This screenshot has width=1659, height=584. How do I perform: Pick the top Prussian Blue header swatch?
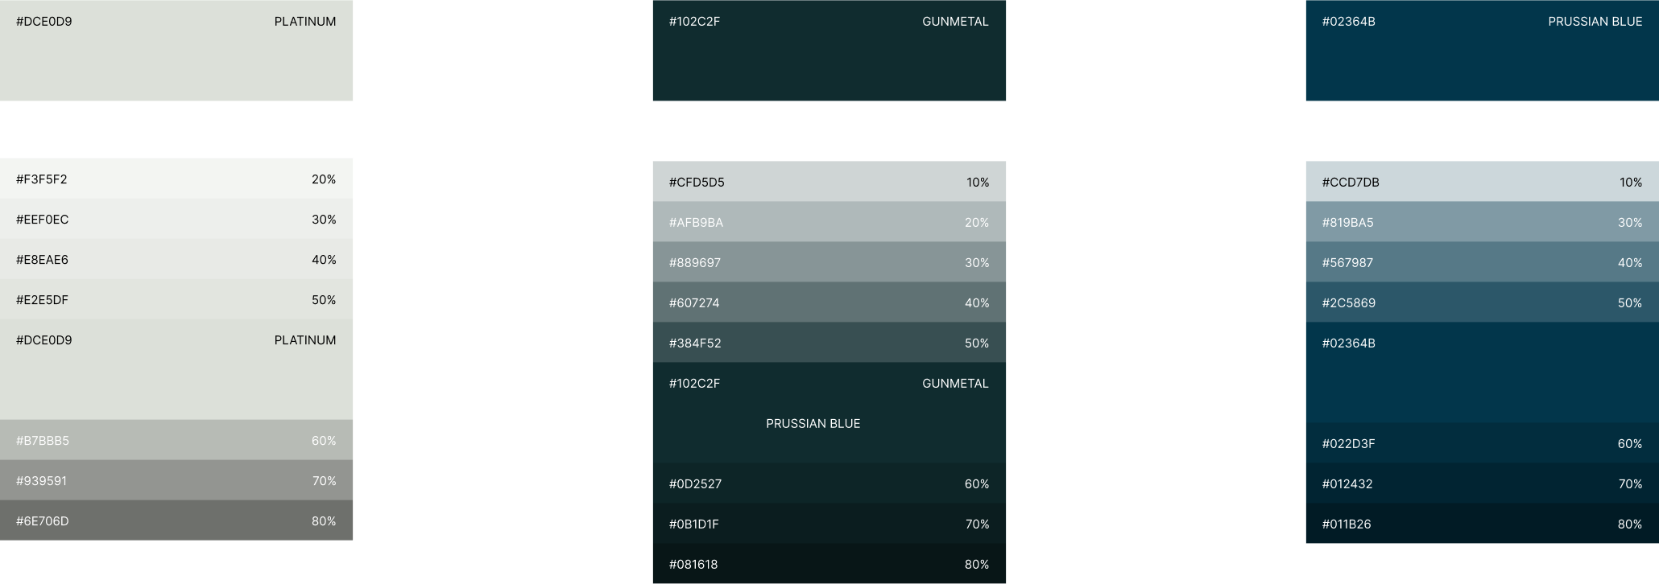1483,50
